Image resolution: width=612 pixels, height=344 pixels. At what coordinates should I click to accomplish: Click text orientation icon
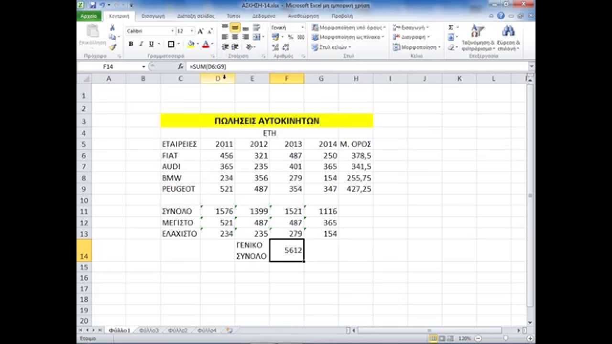(x=249, y=47)
